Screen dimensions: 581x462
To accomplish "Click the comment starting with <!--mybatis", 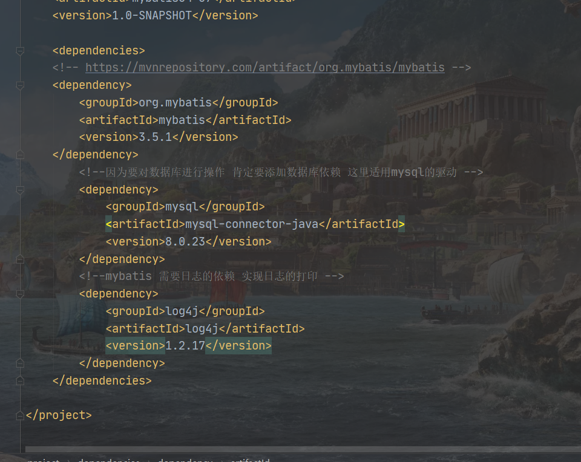I will point(212,276).
